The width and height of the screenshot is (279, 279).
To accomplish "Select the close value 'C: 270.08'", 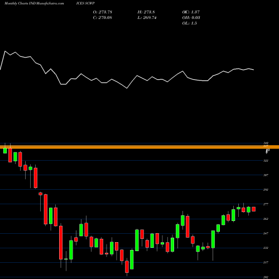I will click(103, 18).
